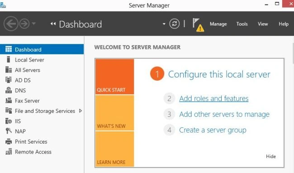
Task: Minimize the Server Manager window
Action: click(x=266, y=5)
